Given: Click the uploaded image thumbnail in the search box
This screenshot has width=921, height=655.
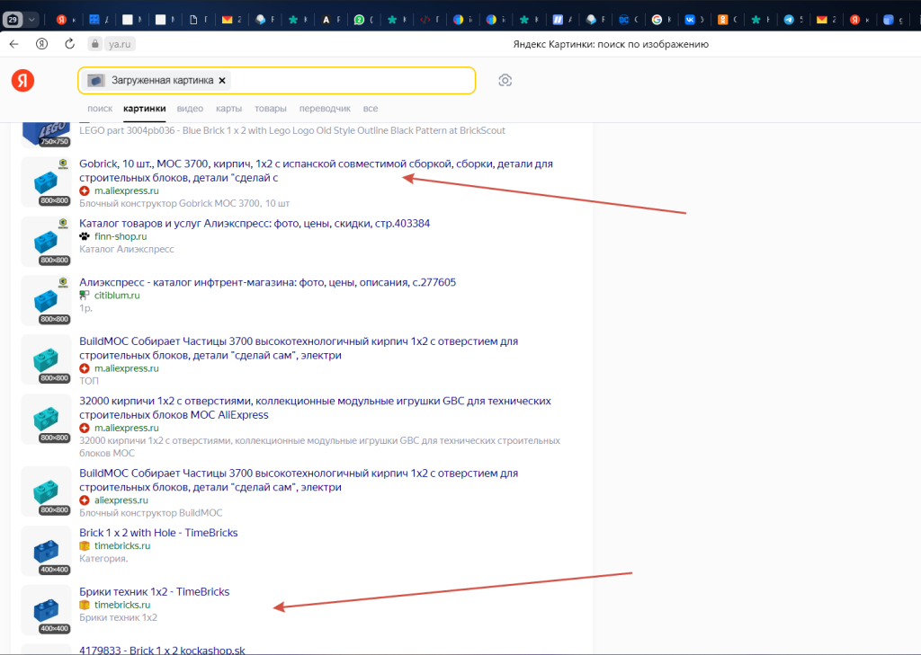Looking at the screenshot, I should tap(95, 80).
